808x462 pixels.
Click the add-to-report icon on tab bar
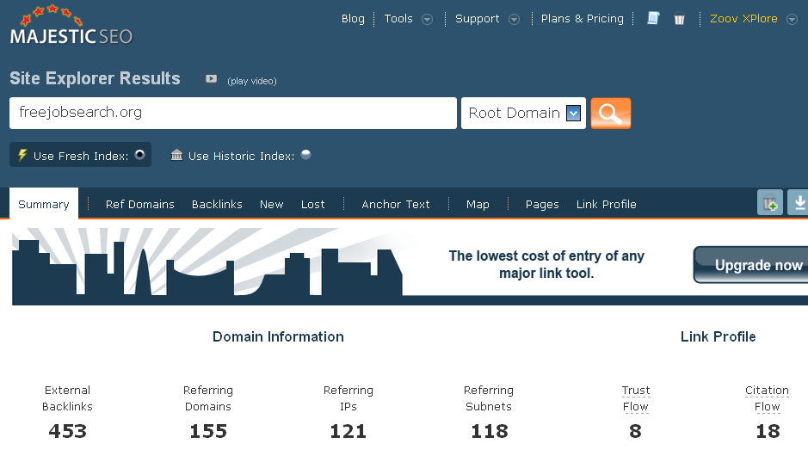click(x=770, y=203)
